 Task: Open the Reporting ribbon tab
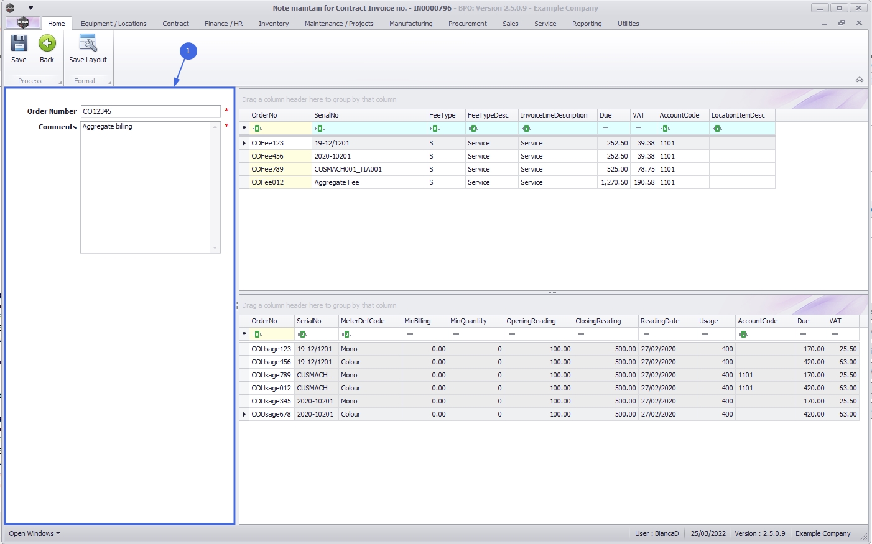(x=587, y=24)
